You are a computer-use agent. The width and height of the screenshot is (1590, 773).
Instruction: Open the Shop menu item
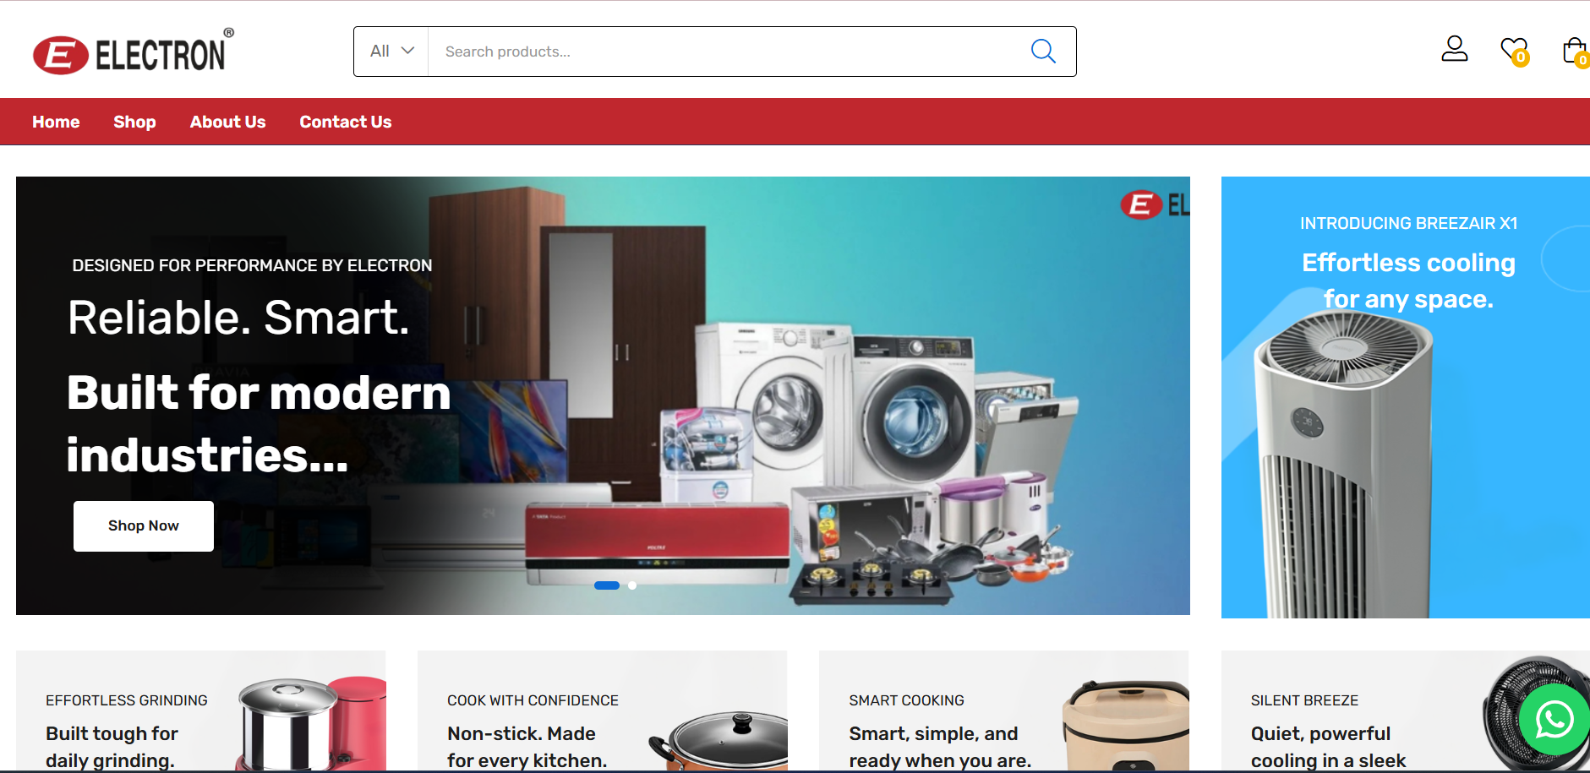point(134,122)
